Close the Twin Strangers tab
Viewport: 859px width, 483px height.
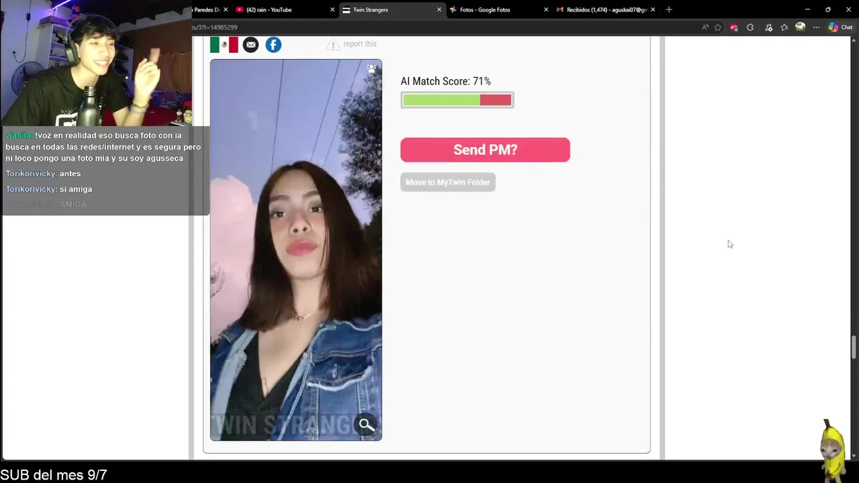440,9
